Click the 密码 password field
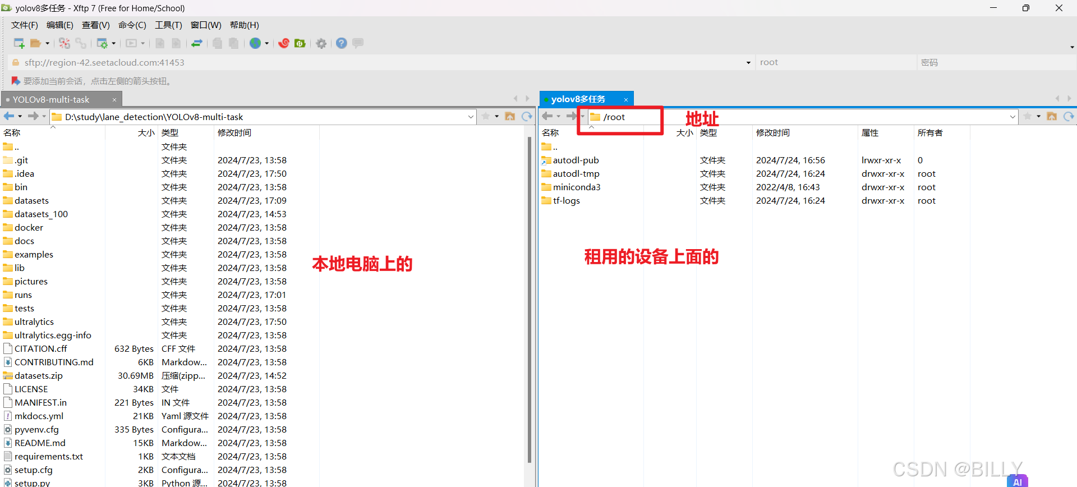 pos(996,62)
